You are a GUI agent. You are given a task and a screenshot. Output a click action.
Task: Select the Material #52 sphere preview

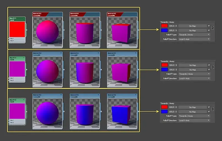[48, 72]
